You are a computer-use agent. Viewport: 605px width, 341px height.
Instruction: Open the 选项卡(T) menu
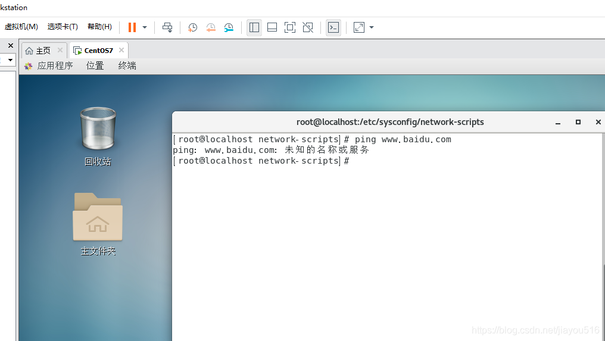[x=63, y=27]
